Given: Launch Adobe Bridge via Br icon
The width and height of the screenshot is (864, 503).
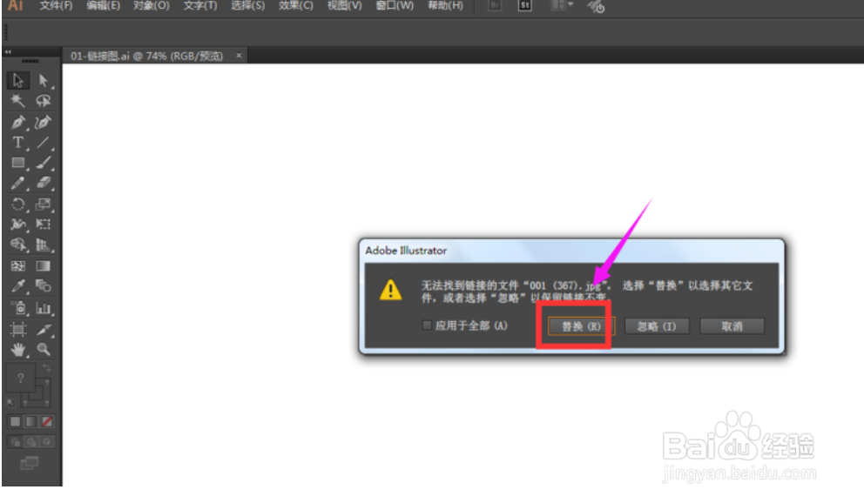Looking at the screenshot, I should point(494,5).
